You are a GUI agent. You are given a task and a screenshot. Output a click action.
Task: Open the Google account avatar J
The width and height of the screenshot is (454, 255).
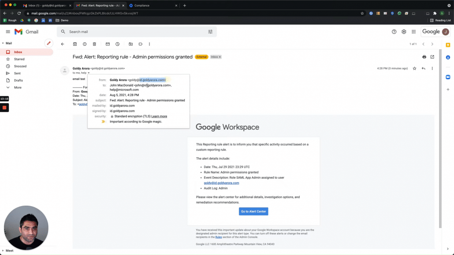point(446,32)
